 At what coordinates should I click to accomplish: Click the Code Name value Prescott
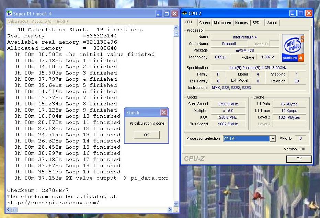pyautogui.click(x=229, y=44)
